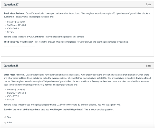This screenshot has width=155, height=128.
Task: Choose the True answer label text
Action: coord(9,117)
